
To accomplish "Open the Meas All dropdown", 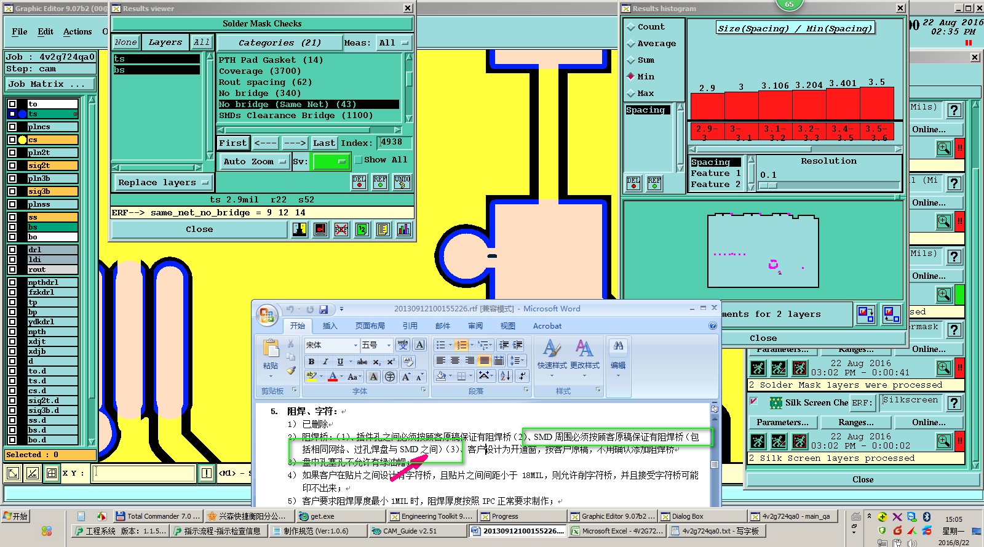I will (394, 42).
